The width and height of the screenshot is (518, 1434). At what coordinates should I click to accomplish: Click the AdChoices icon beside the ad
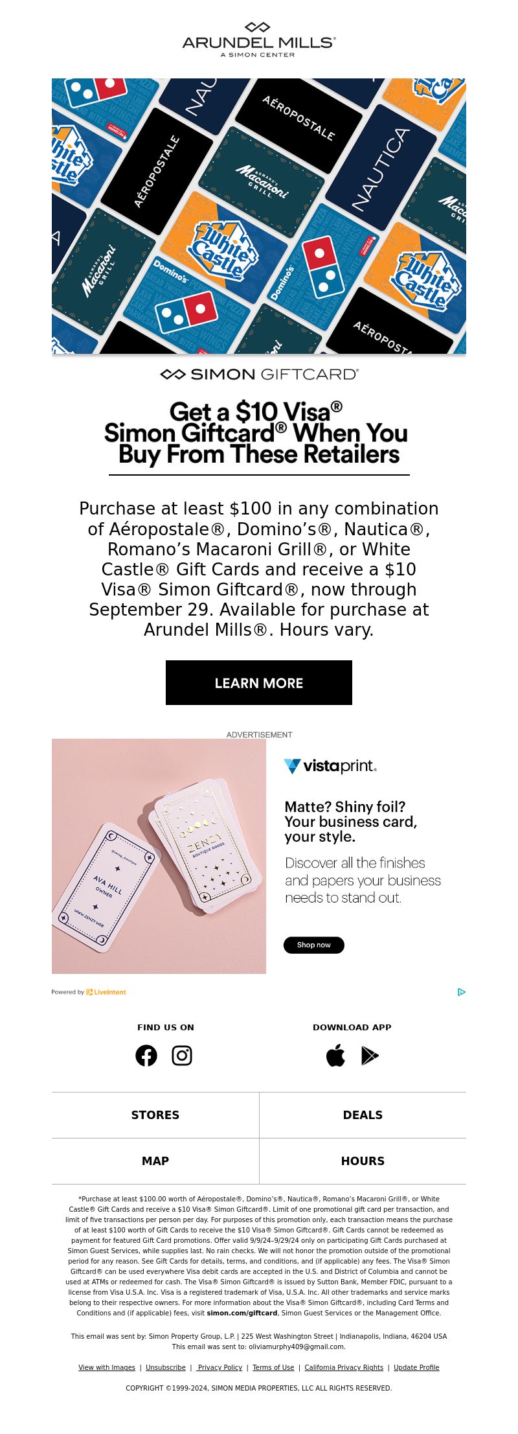[x=462, y=992]
